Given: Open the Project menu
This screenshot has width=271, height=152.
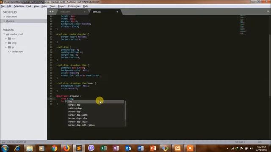Looking at the screenshot, I should (x=62, y=6).
